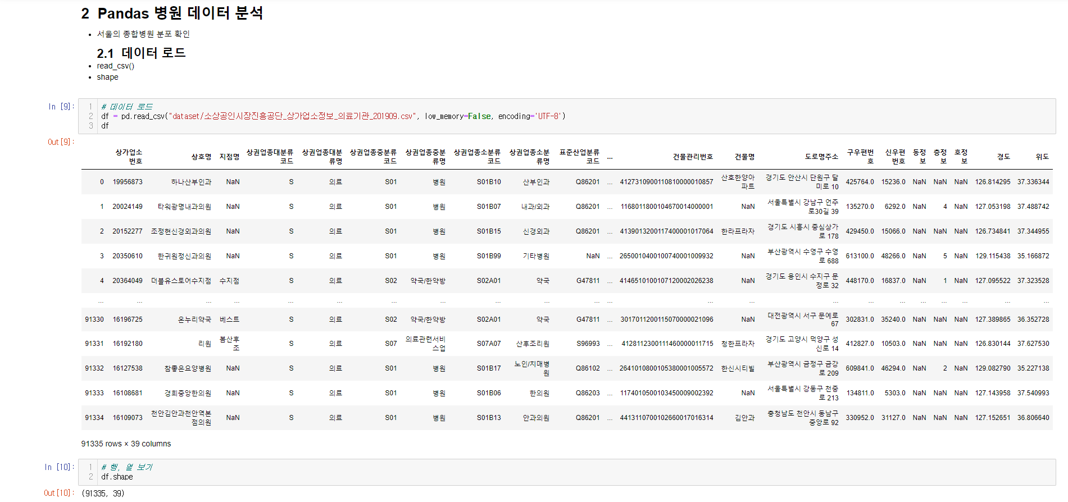Click the '한귀원정신과의원' cell
The image size is (1068, 502).
click(x=184, y=256)
